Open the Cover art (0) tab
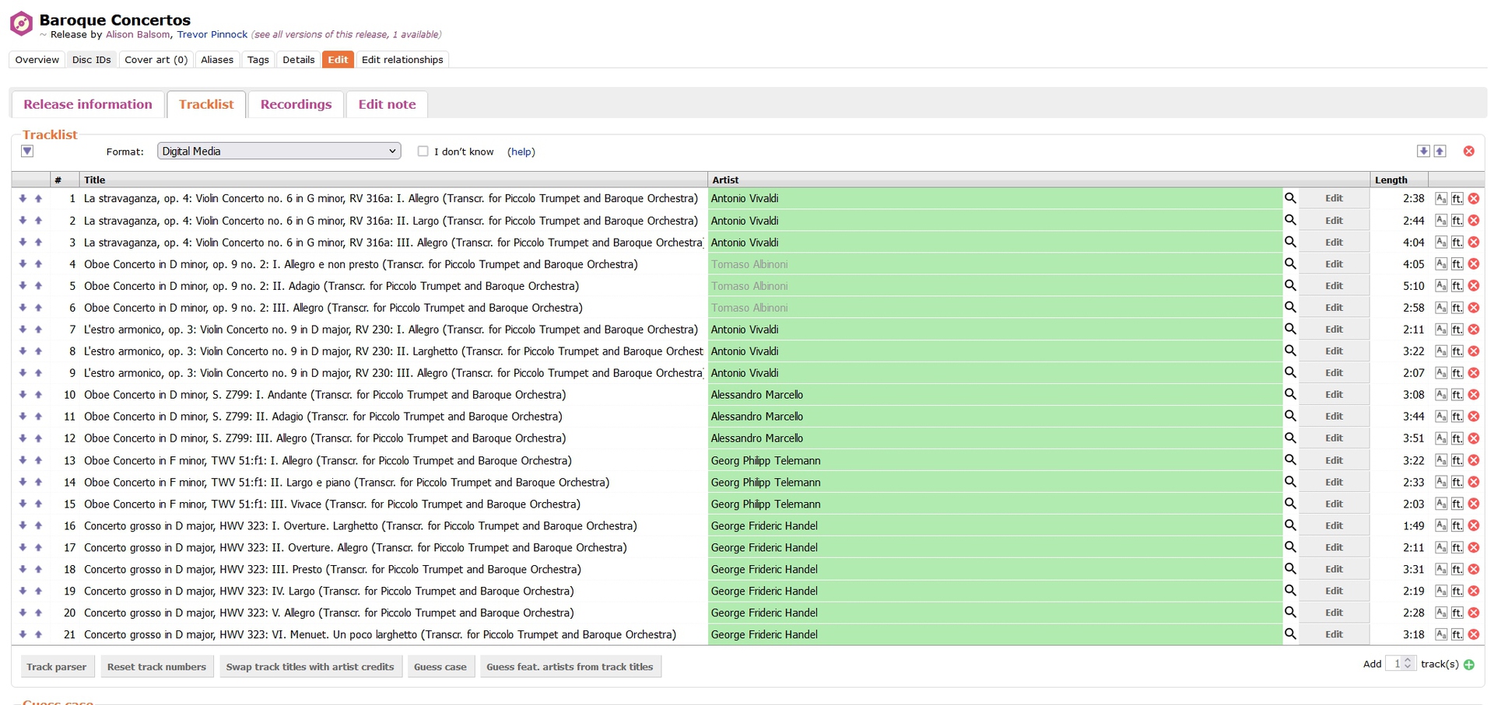Screen dimensions: 1494x705 click(x=156, y=60)
